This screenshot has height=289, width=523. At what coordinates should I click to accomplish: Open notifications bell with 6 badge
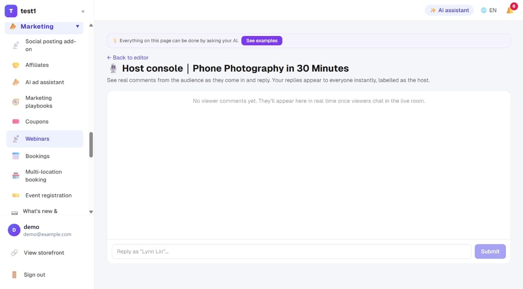click(x=510, y=10)
